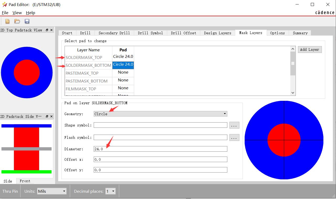Edit the Diameter input field
The width and height of the screenshot is (336, 199).
160,149
